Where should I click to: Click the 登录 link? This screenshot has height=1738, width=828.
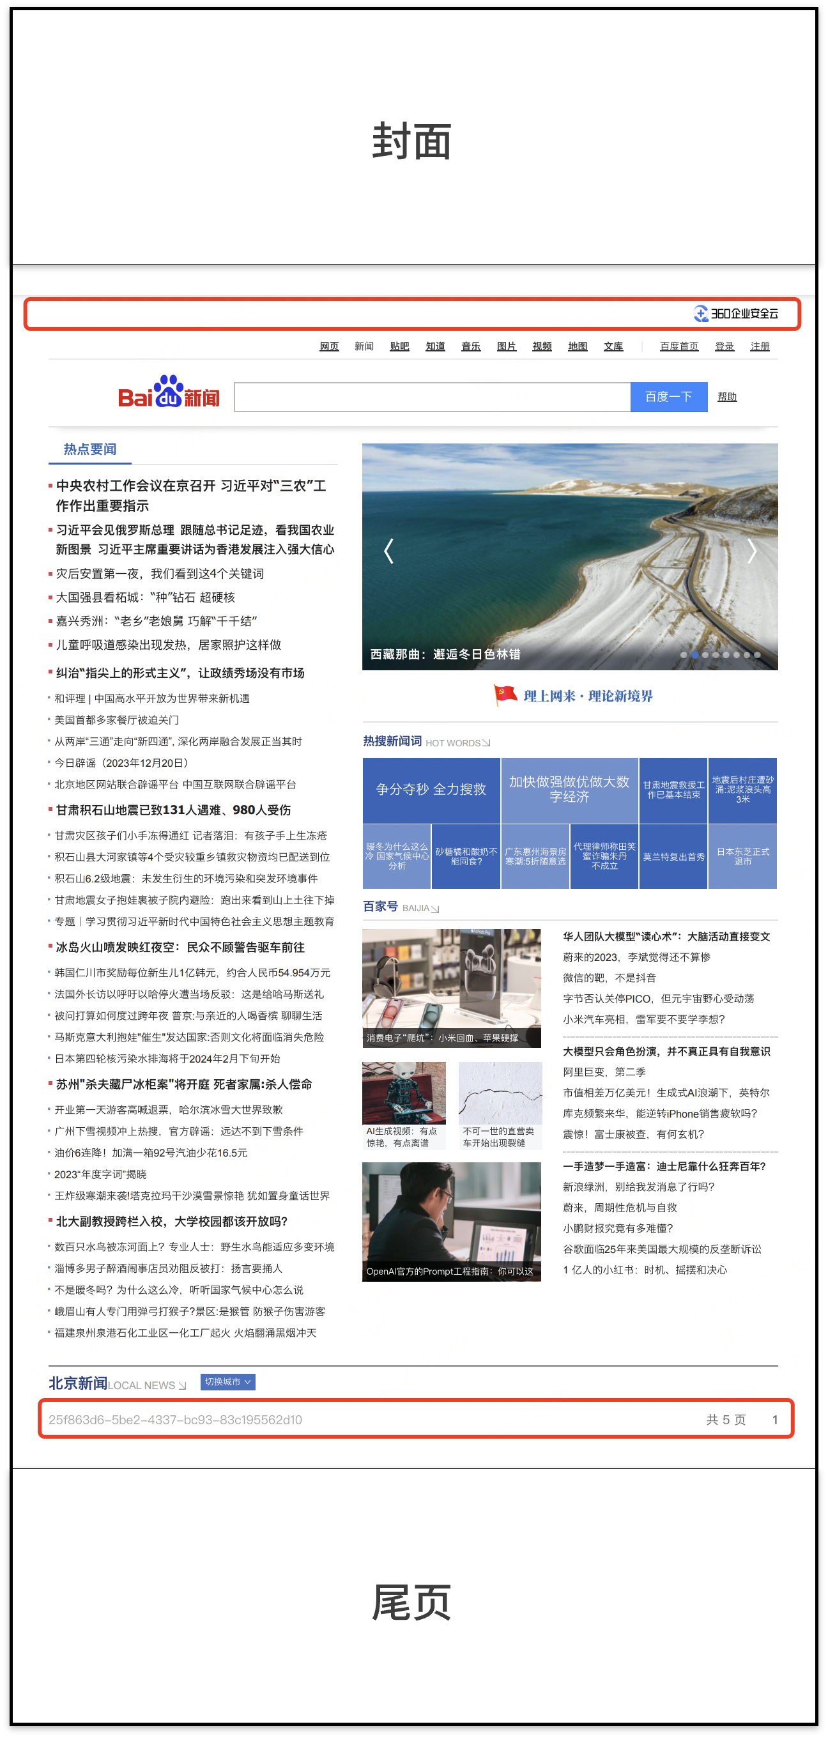click(724, 346)
